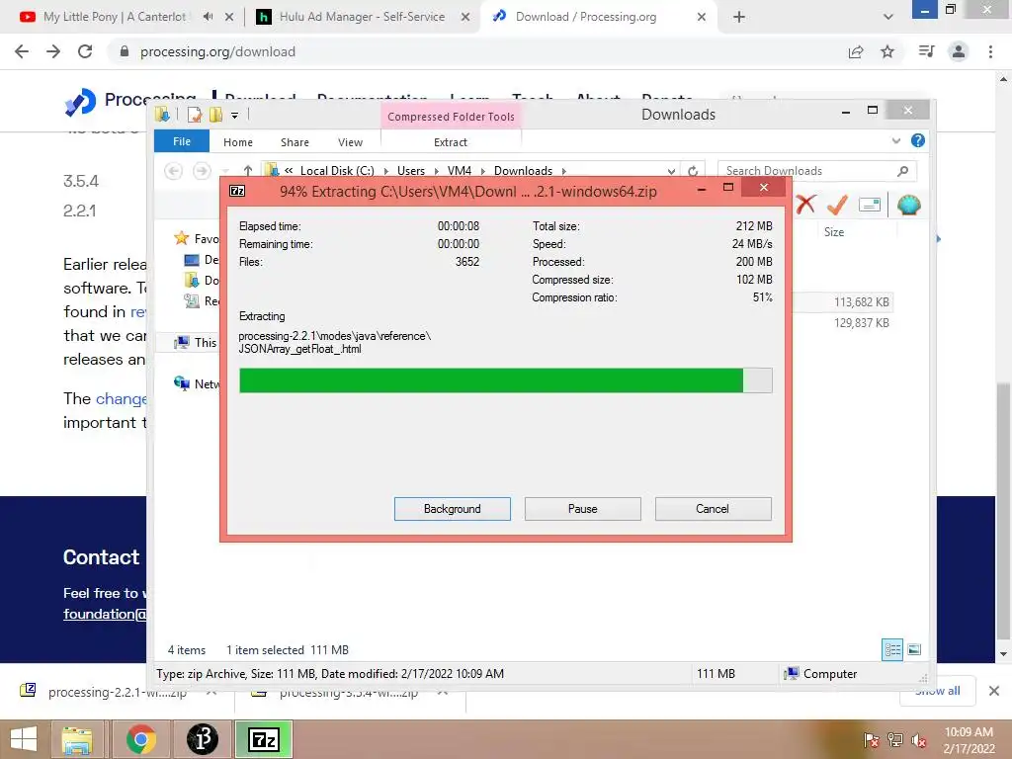
Task: Click the muted volume icon in system tray
Action: (918, 740)
